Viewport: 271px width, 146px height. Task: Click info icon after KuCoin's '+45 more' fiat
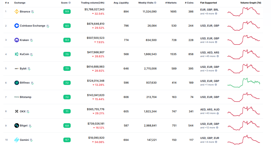218,56
